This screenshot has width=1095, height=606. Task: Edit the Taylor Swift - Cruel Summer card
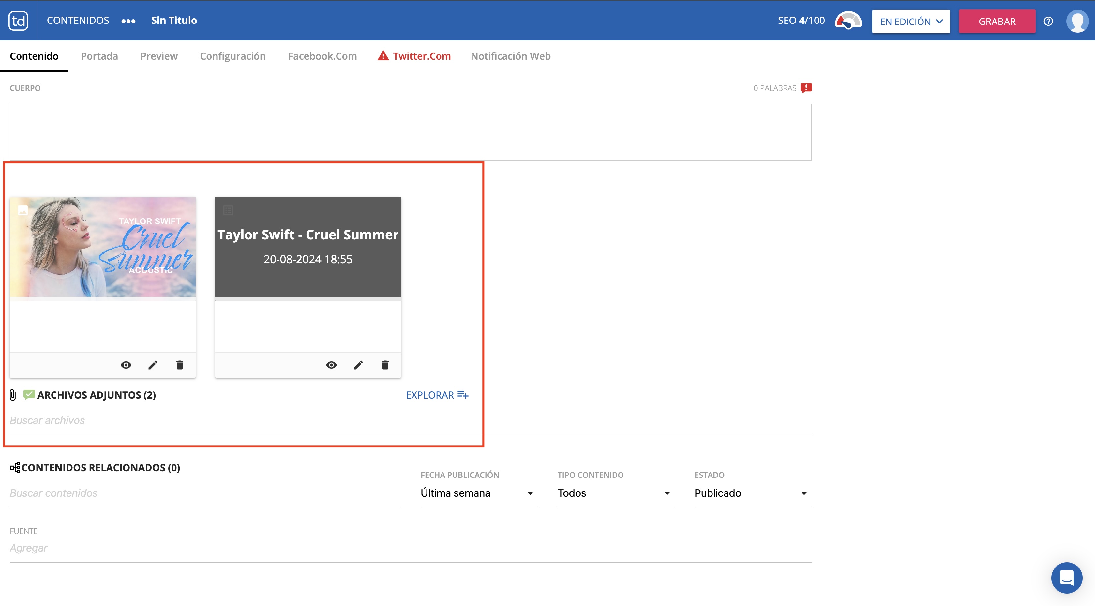[358, 365]
